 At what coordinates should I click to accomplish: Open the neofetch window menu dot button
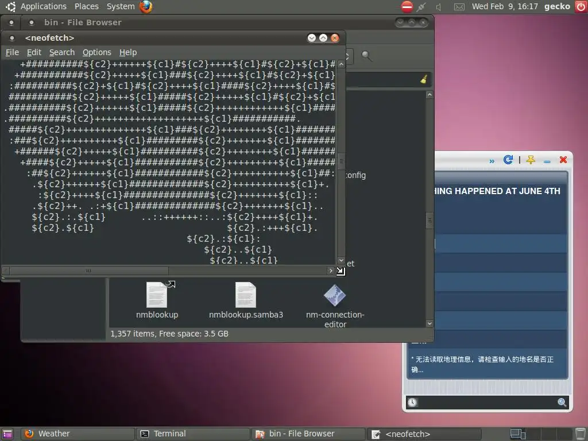(x=12, y=38)
